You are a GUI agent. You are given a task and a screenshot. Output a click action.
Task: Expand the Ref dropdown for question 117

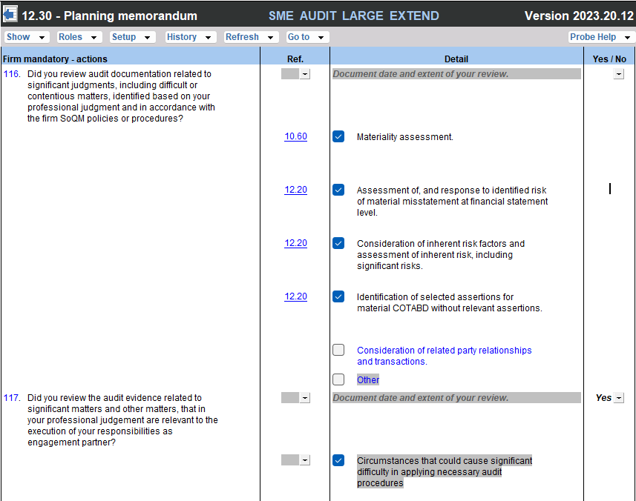(305, 398)
